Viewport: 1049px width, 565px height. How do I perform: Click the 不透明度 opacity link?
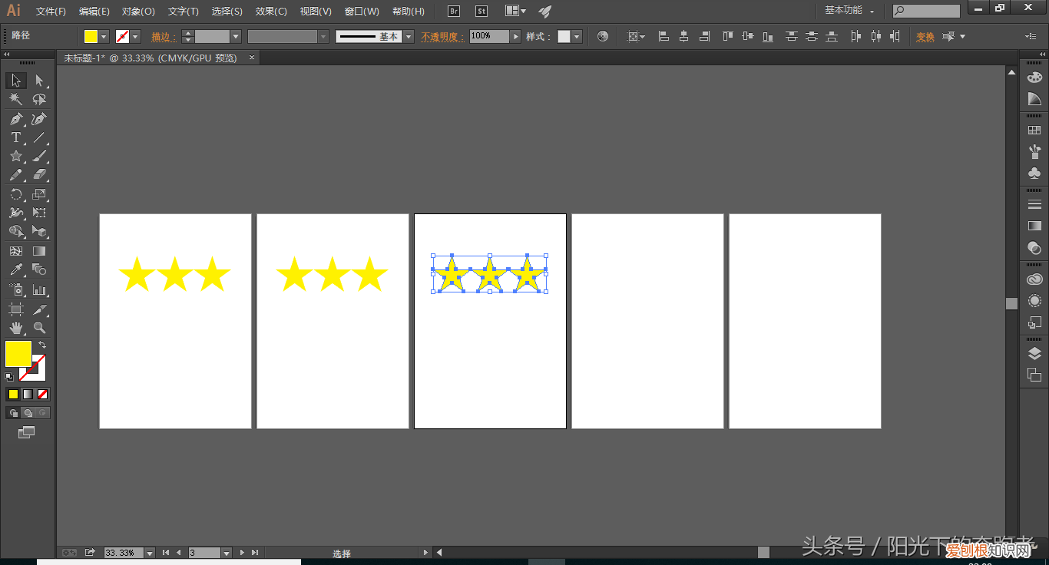click(442, 37)
